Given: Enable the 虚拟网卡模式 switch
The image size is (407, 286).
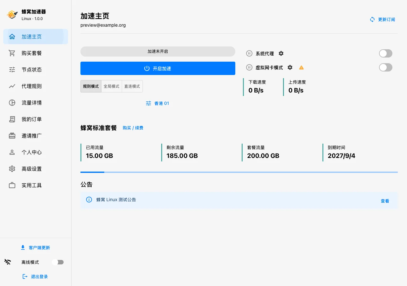Looking at the screenshot, I should pos(386,67).
